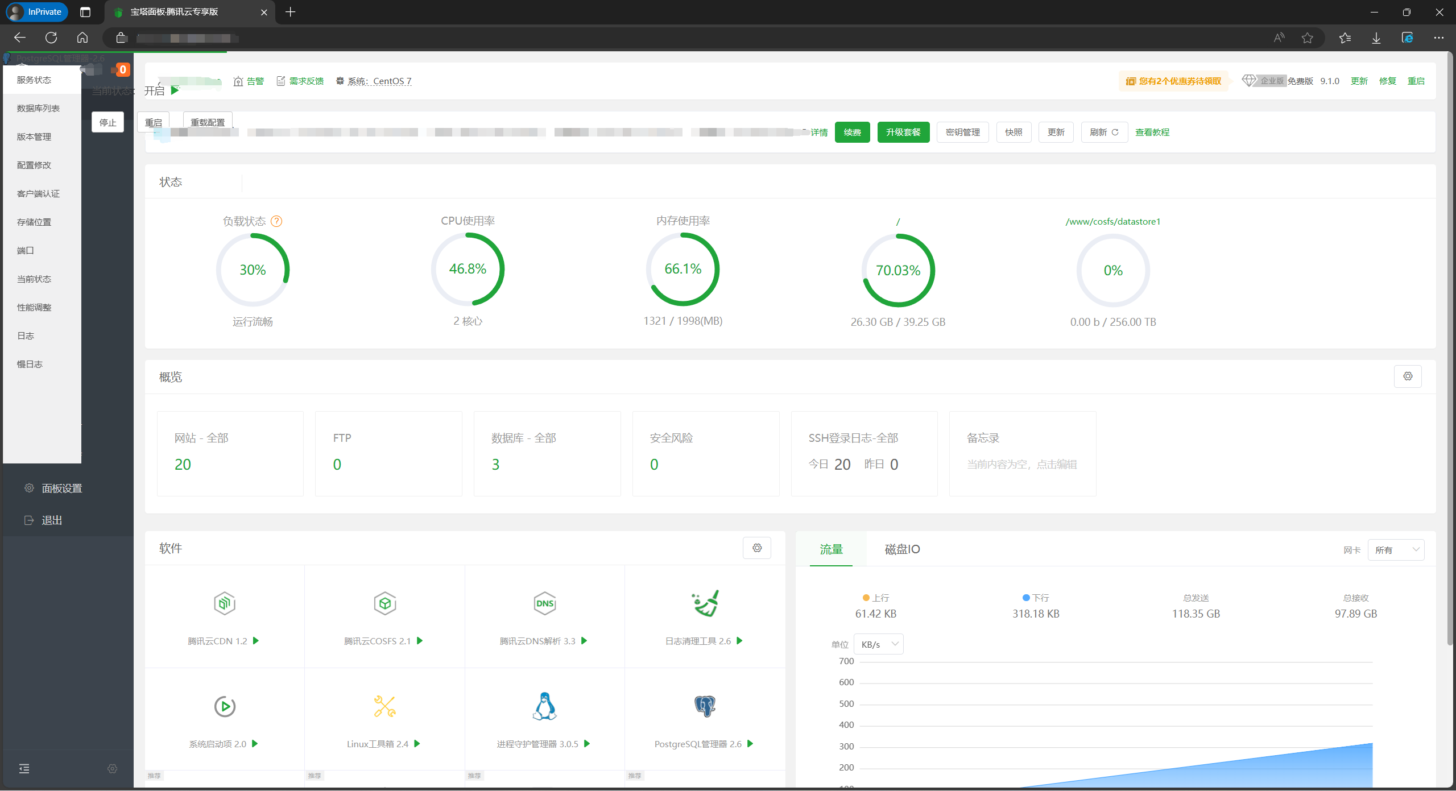Open the PostgreSQL管理器 elephant icon
The height and width of the screenshot is (791, 1456).
click(705, 706)
